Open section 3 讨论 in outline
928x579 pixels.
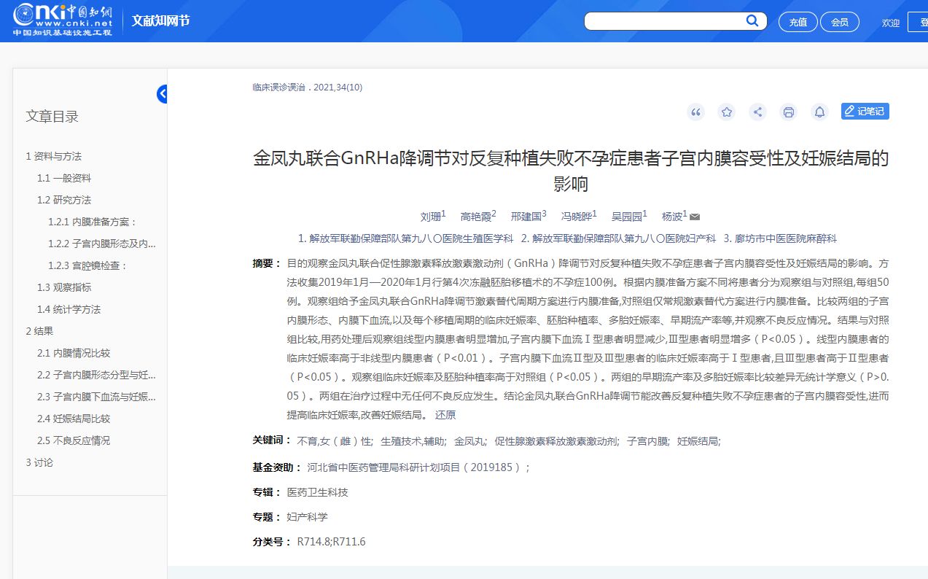(39, 462)
